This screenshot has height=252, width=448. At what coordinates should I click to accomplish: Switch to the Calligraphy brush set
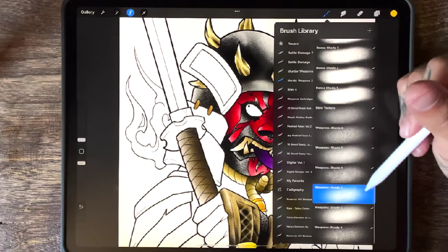295,190
